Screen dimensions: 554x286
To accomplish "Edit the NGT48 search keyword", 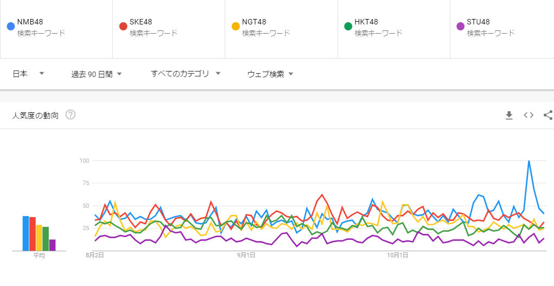I will (x=254, y=22).
